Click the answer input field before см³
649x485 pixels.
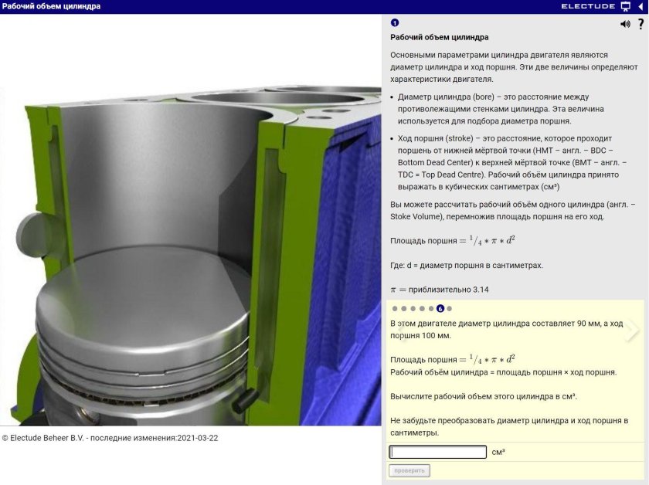tap(437, 450)
